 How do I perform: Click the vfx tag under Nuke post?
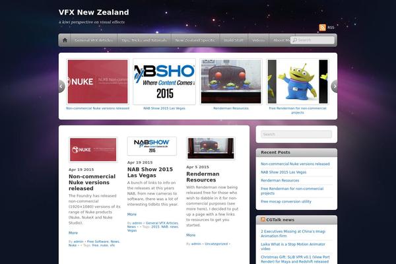112,246
